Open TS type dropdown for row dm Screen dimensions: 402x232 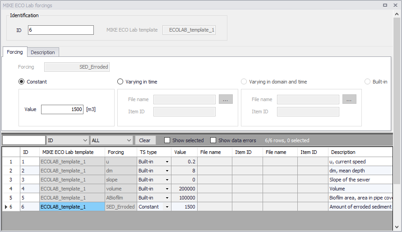pyautogui.click(x=167, y=171)
